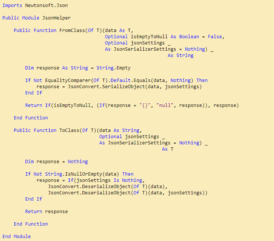
Task: Click the last 'End Function' line
Action: coord(31,224)
